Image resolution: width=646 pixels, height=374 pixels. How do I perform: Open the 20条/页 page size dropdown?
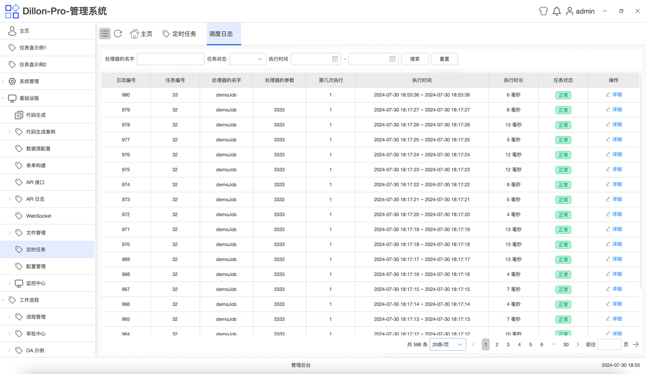tap(447, 344)
